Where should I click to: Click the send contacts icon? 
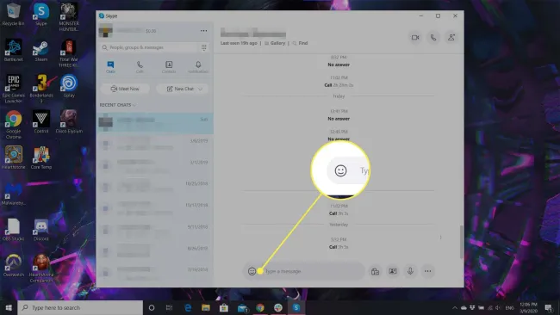point(393,271)
